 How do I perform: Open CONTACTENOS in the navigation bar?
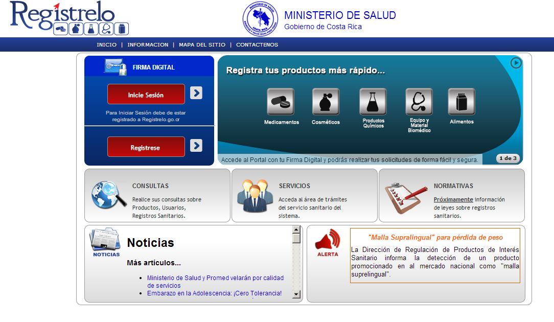pyautogui.click(x=257, y=45)
